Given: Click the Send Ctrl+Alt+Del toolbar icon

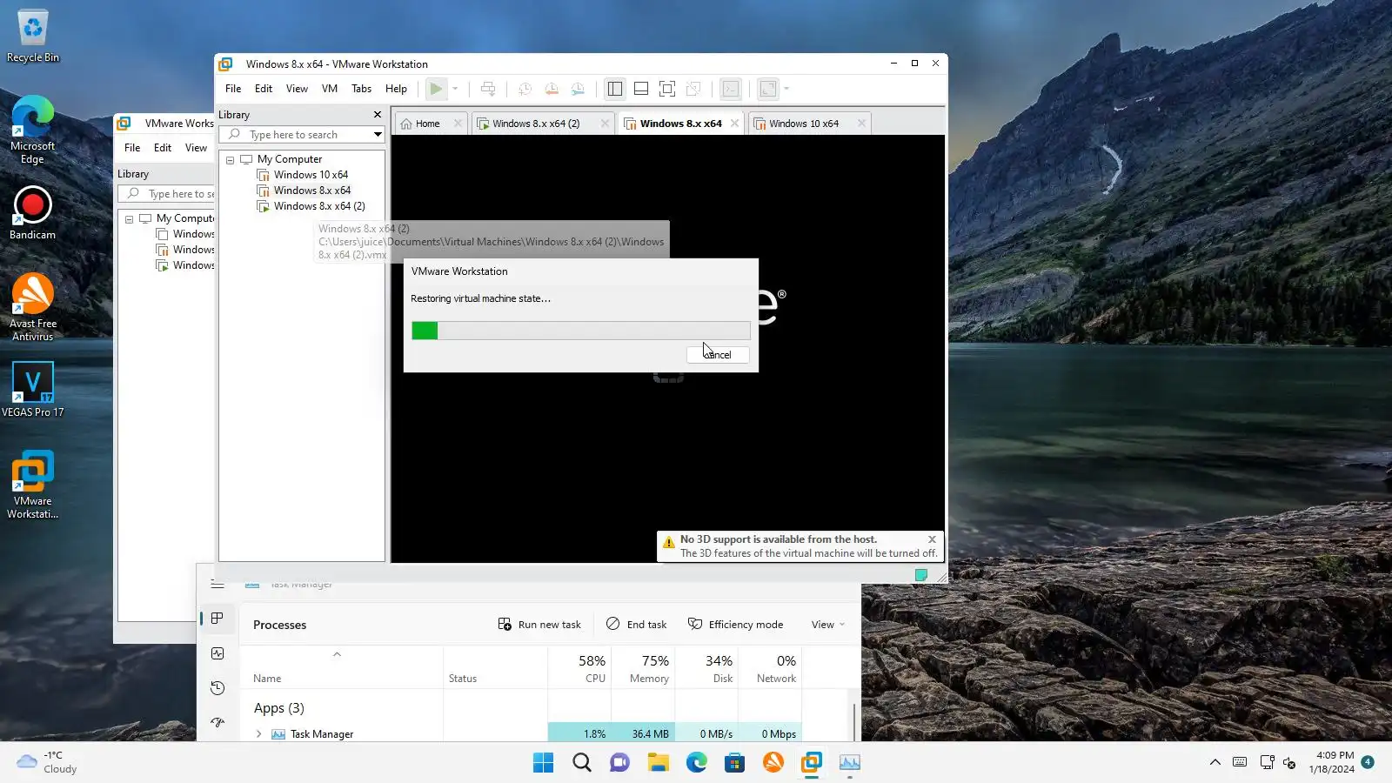Looking at the screenshot, I should (x=488, y=89).
